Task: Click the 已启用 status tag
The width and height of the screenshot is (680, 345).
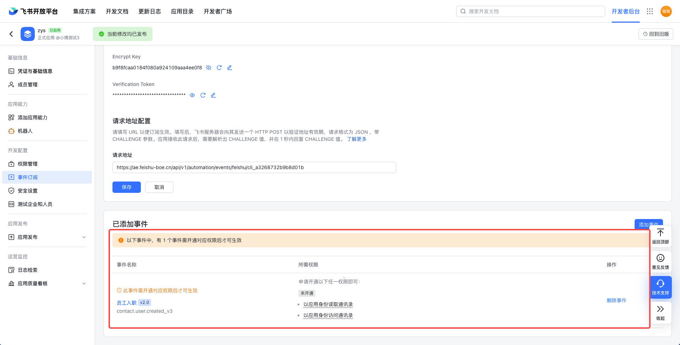Action: click(x=55, y=30)
